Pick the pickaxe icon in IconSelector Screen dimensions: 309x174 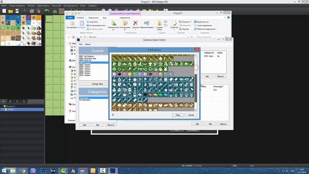(155, 89)
